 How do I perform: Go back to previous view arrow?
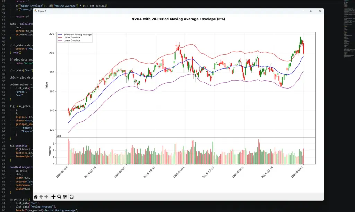[41, 197]
